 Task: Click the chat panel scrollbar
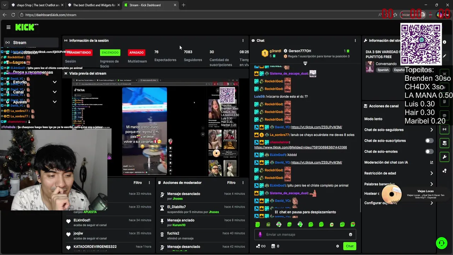(360, 205)
